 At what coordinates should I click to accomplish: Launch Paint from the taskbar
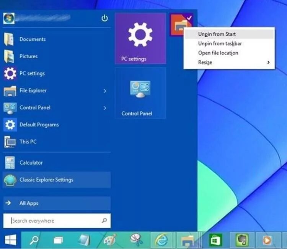110,240
